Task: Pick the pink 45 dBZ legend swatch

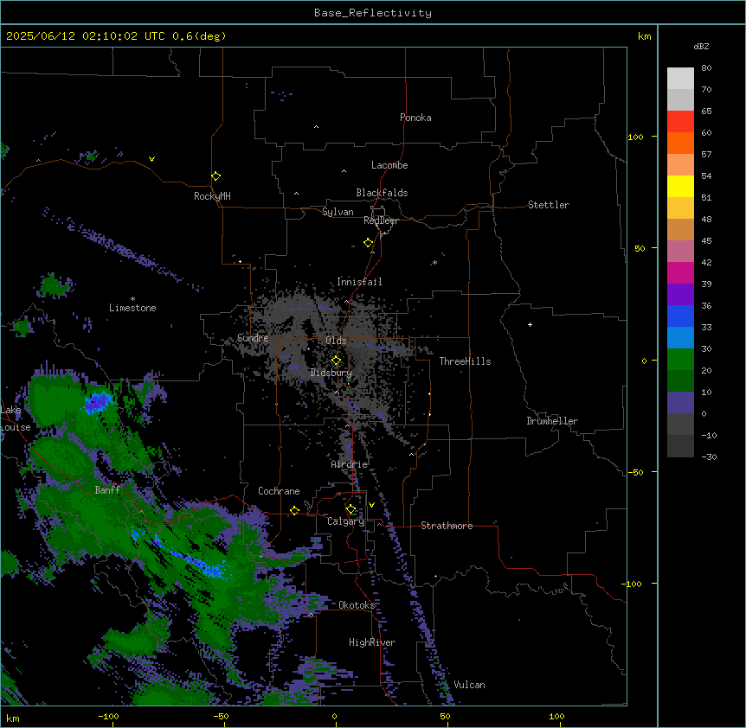Action: pos(680,251)
